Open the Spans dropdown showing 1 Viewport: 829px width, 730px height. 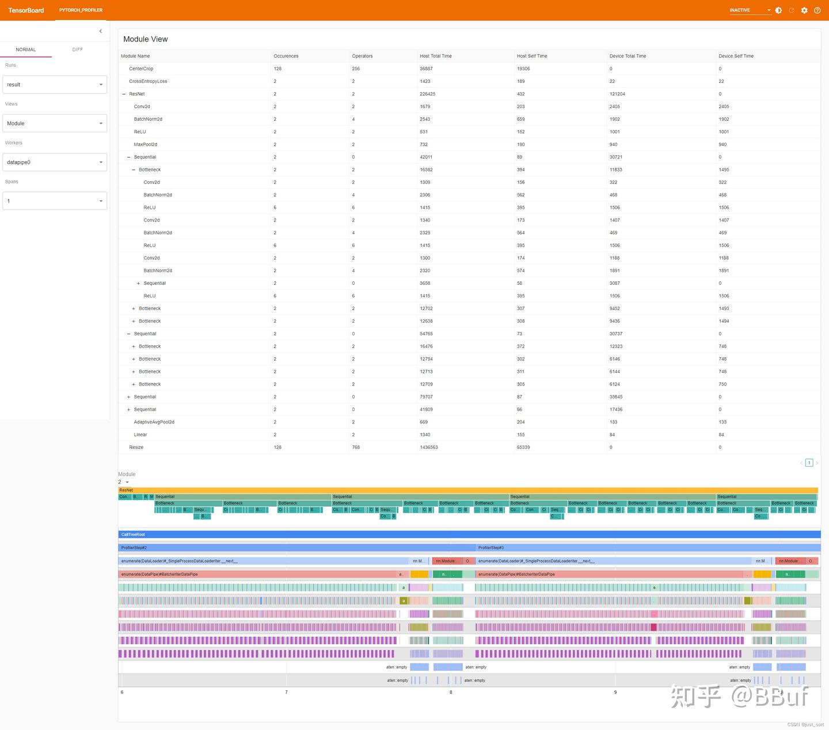pos(54,201)
